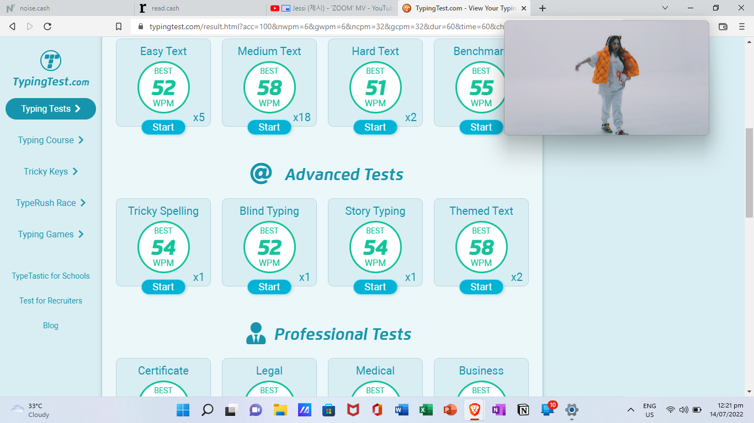Expand the Typing Games sidebar menu
The height and width of the screenshot is (423, 754).
[51, 234]
